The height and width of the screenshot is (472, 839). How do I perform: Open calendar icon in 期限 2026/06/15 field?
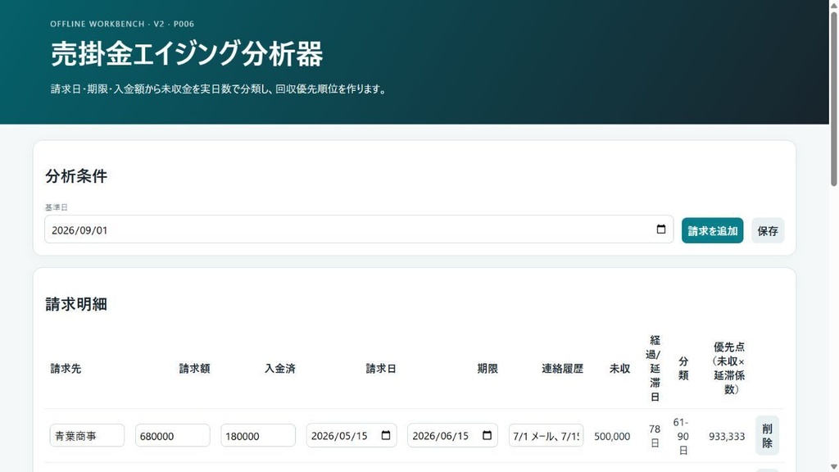click(x=487, y=435)
